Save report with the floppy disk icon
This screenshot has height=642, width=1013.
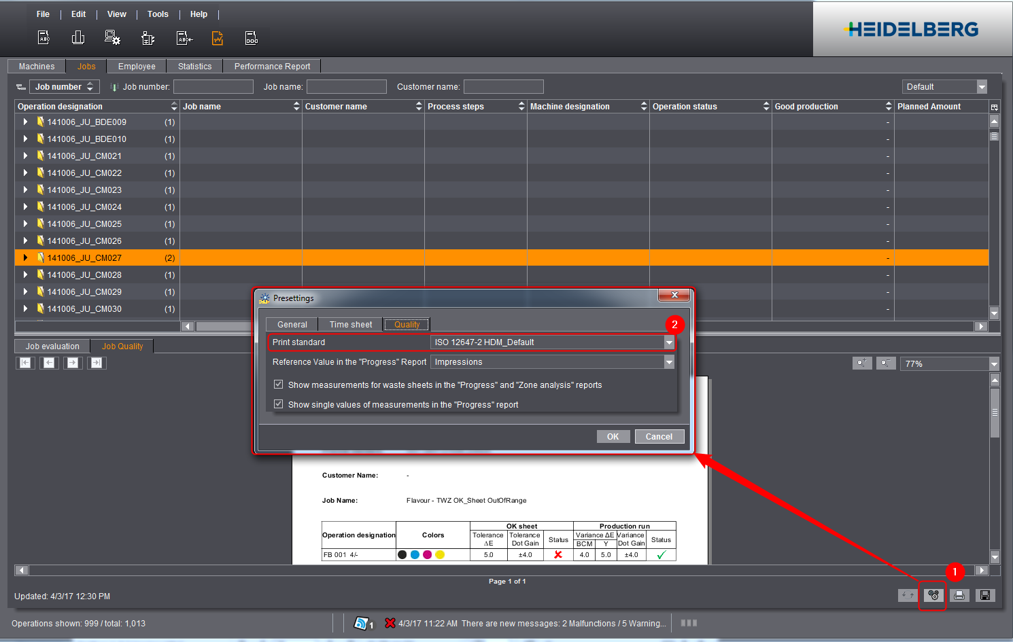[985, 596]
